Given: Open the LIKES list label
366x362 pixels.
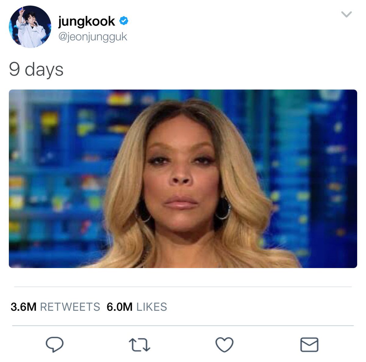Looking at the screenshot, I should point(152,307).
